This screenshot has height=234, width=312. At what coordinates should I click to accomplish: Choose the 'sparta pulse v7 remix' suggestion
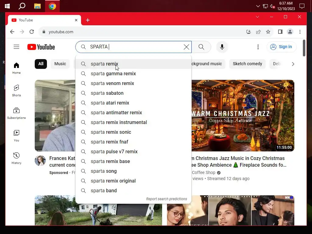pos(133,152)
